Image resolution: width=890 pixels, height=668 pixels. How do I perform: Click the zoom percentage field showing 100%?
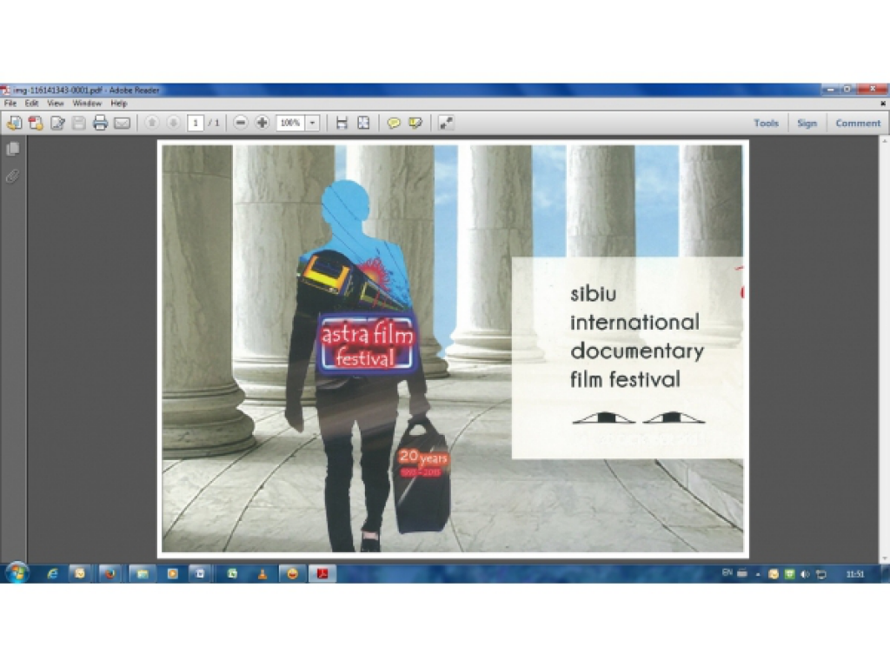290,123
